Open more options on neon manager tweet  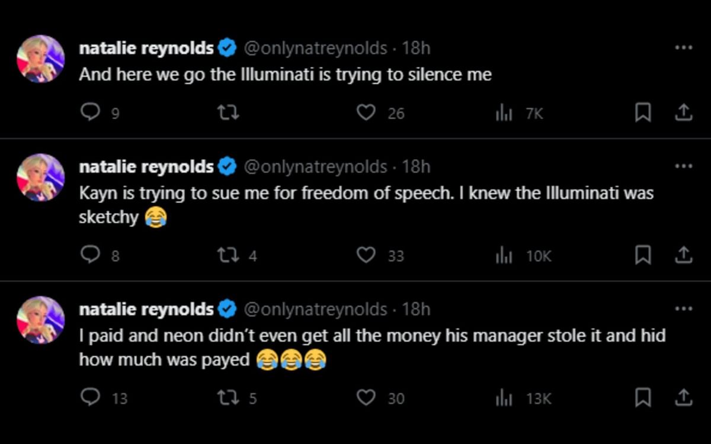click(x=683, y=308)
